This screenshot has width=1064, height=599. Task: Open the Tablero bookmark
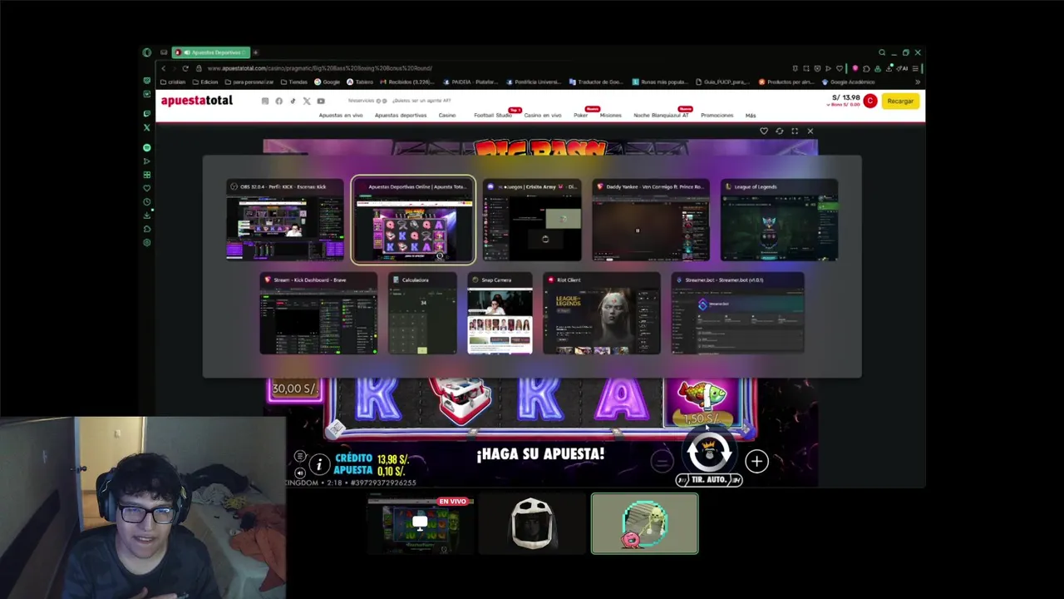pyautogui.click(x=361, y=82)
